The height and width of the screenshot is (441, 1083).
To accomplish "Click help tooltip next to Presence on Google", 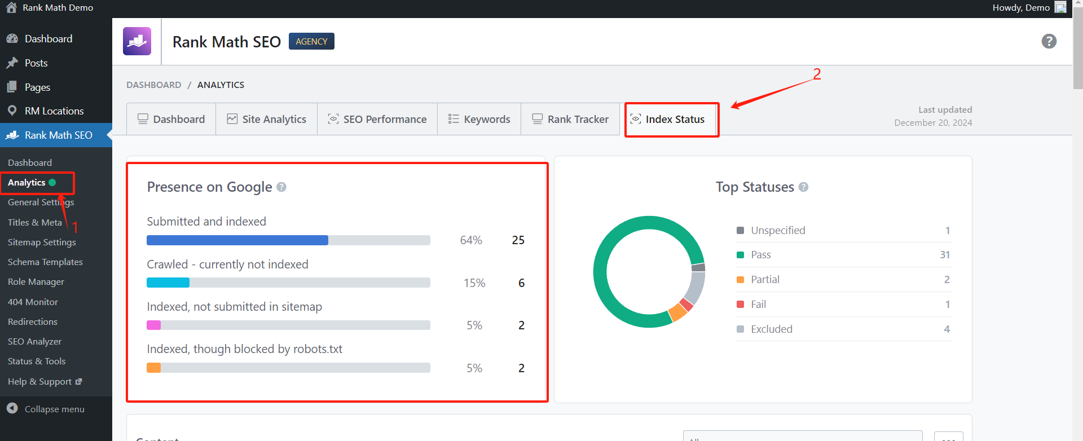I will tap(281, 187).
